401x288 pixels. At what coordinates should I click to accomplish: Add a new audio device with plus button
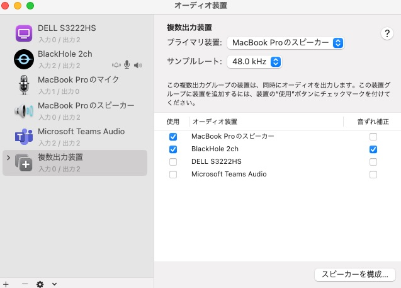6,284
